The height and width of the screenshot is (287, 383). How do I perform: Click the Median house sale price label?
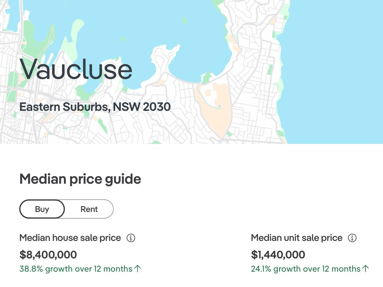pos(70,238)
